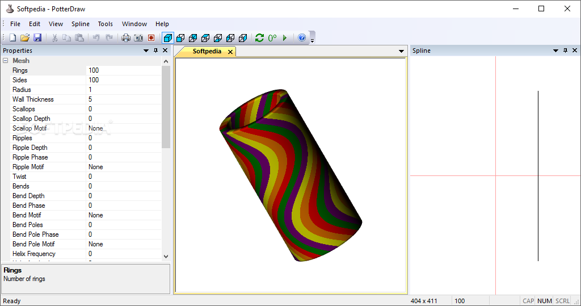581x306 pixels.
Task: Export an image with the camera icon
Action: point(138,38)
